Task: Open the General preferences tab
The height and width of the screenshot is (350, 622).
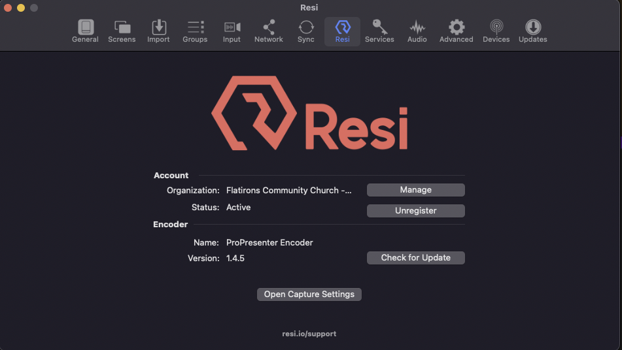Action: [x=85, y=31]
